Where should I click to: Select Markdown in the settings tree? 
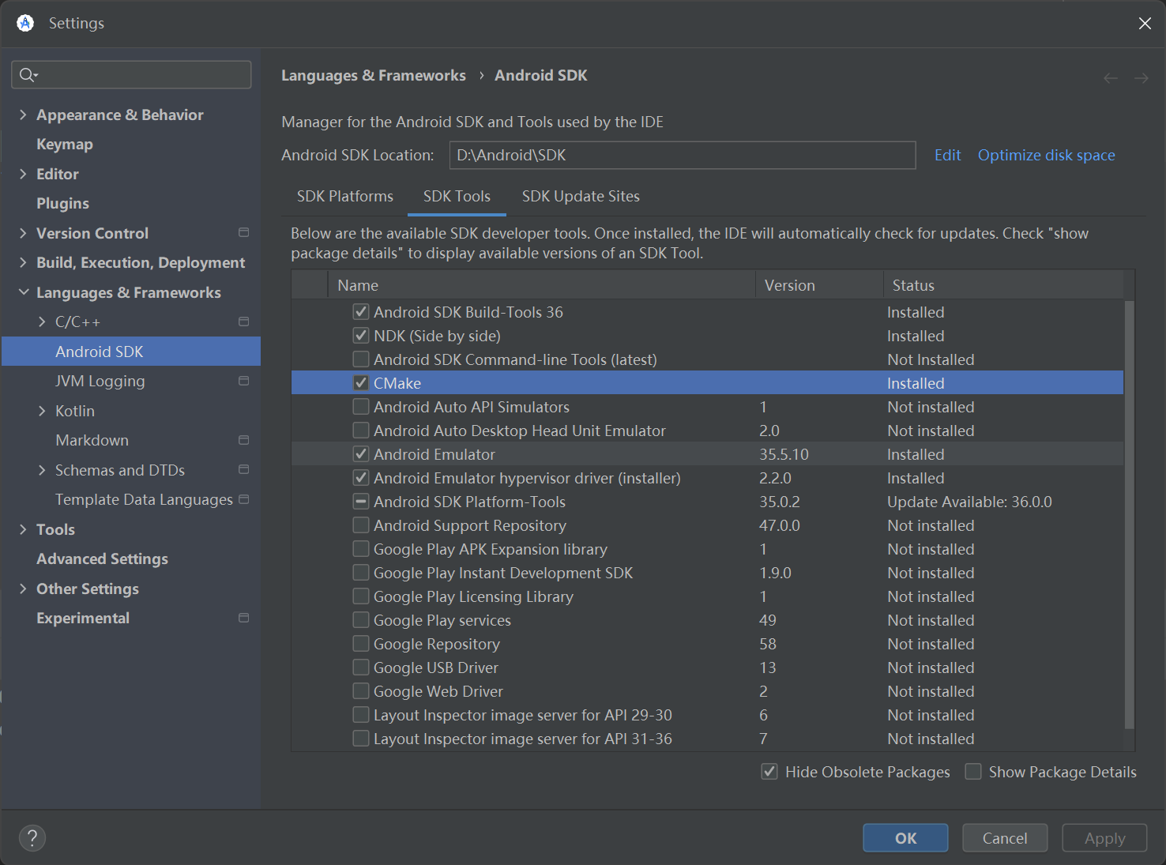[x=92, y=441]
